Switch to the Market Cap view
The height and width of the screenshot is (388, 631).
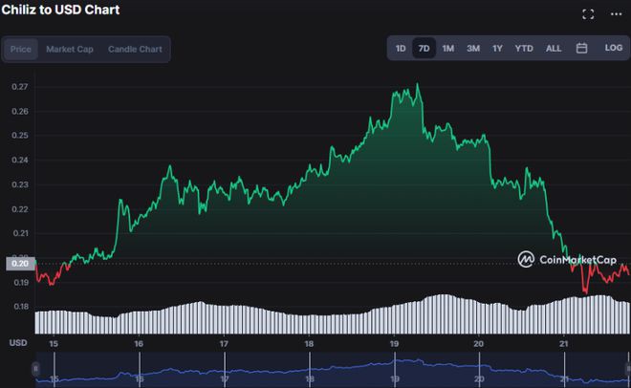click(x=70, y=49)
